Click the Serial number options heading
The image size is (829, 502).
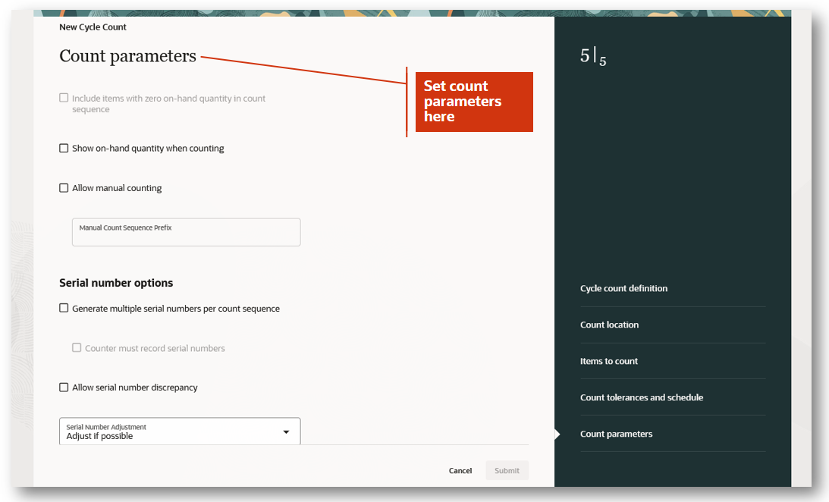[x=116, y=283]
